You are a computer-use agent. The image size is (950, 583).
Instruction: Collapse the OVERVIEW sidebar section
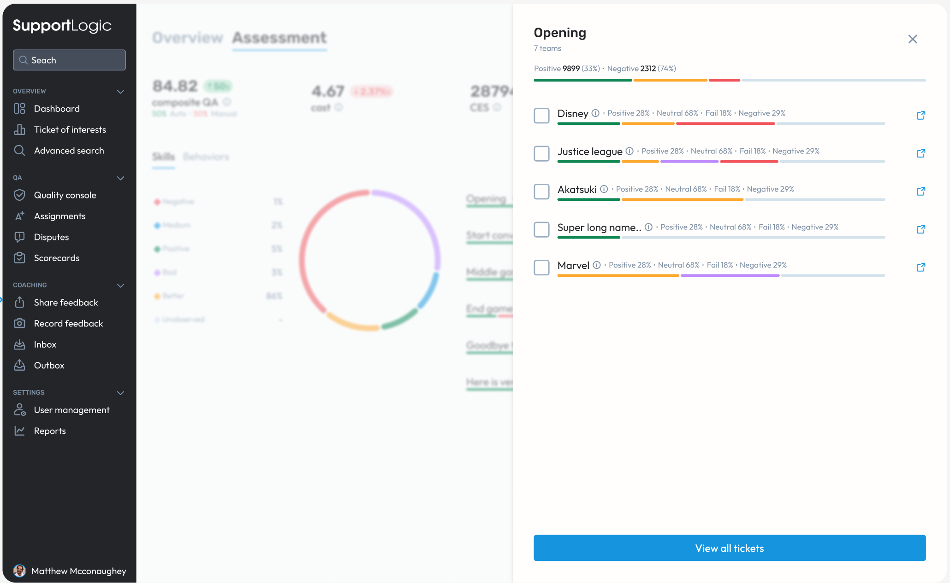point(120,92)
